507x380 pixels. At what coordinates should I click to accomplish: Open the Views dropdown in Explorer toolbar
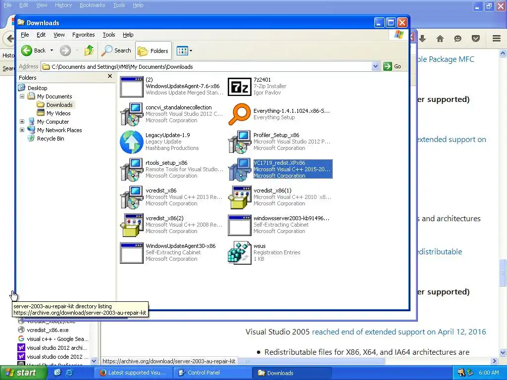tap(184, 51)
